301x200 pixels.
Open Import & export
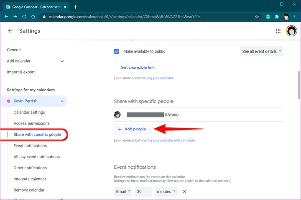(x=21, y=72)
